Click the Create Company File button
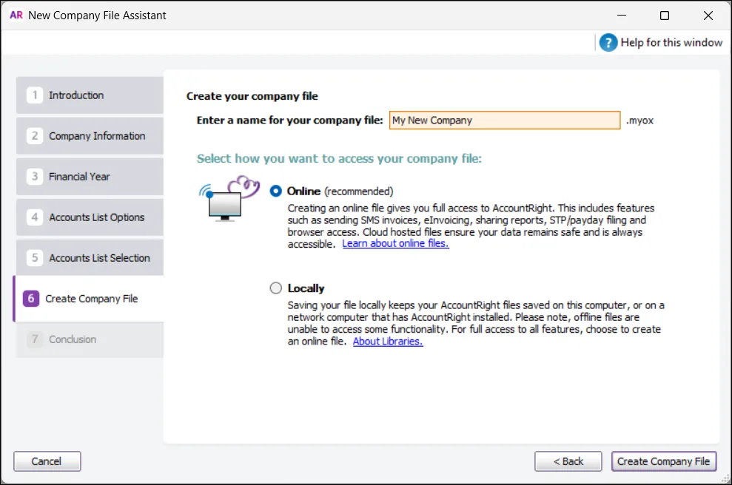This screenshot has width=732, height=485. (x=663, y=461)
